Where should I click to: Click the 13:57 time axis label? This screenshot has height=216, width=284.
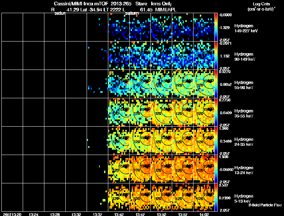click(x=182, y=215)
